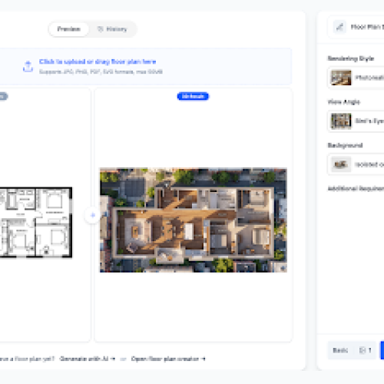Screen dimensions: 384x384
Task: Open the Rendering Style Photorealistic dropdown
Action: 356,78
